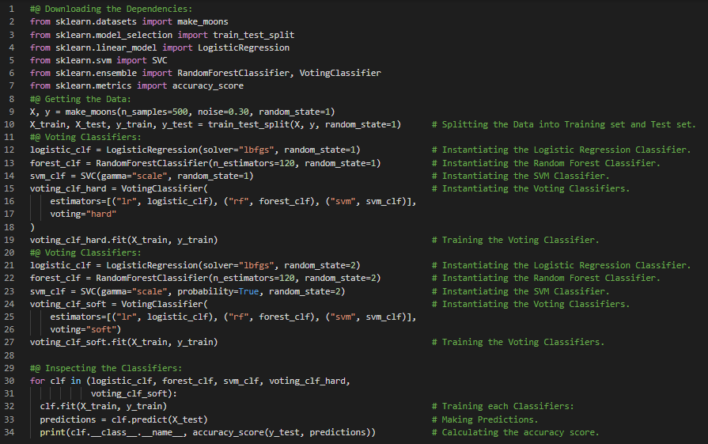Click line number 34 in the gutter
708x444 pixels.
[10, 432]
